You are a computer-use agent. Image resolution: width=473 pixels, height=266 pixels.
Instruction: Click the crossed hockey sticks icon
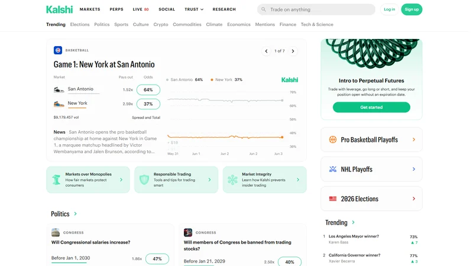[333, 169]
